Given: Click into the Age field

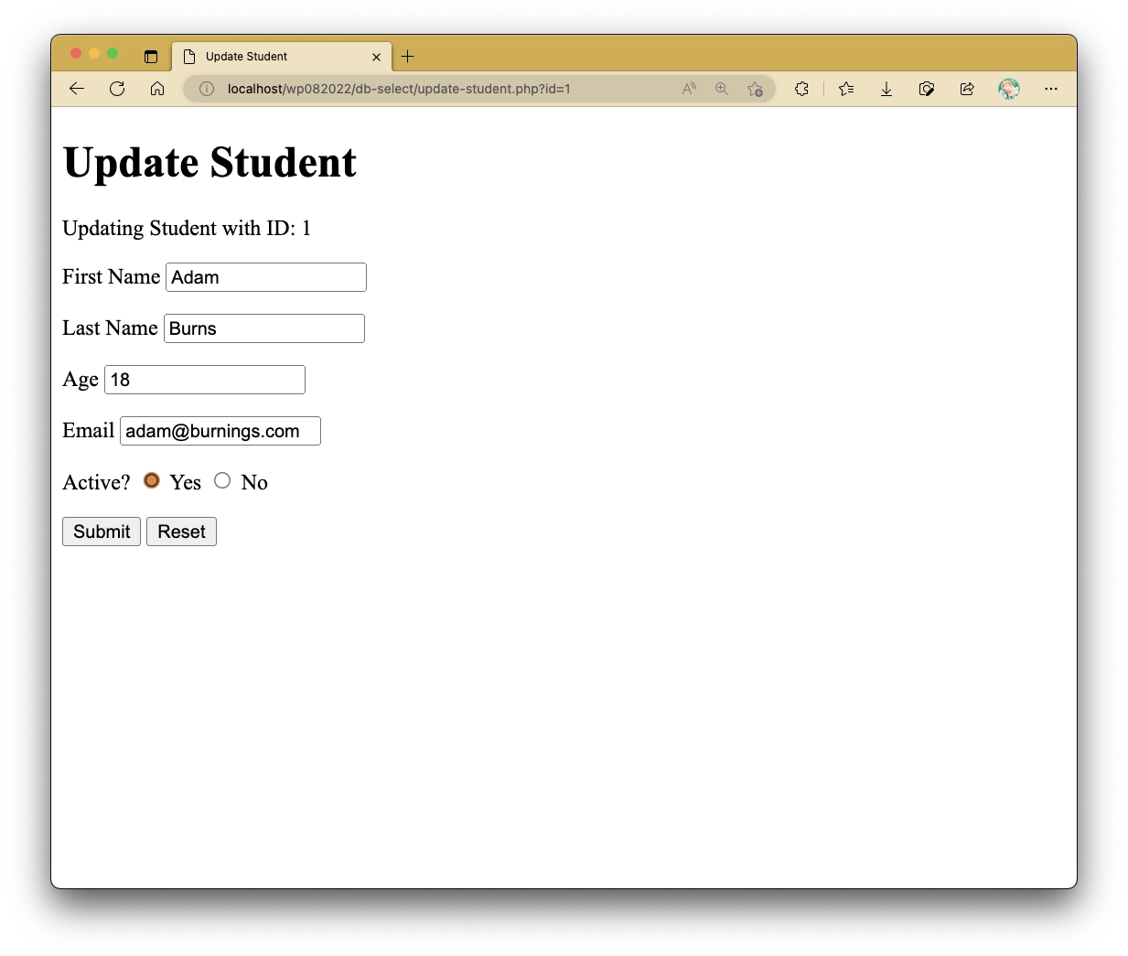Looking at the screenshot, I should 205,380.
